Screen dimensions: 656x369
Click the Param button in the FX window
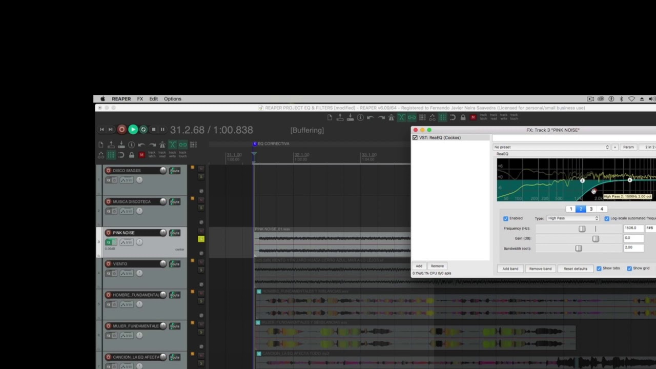click(628, 147)
